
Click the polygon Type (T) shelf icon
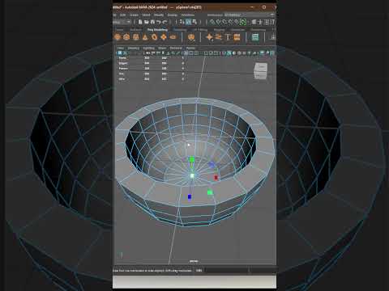[x=228, y=37]
